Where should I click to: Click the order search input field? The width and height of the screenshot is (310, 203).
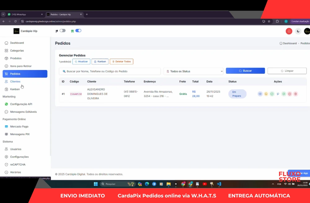[x=110, y=71]
